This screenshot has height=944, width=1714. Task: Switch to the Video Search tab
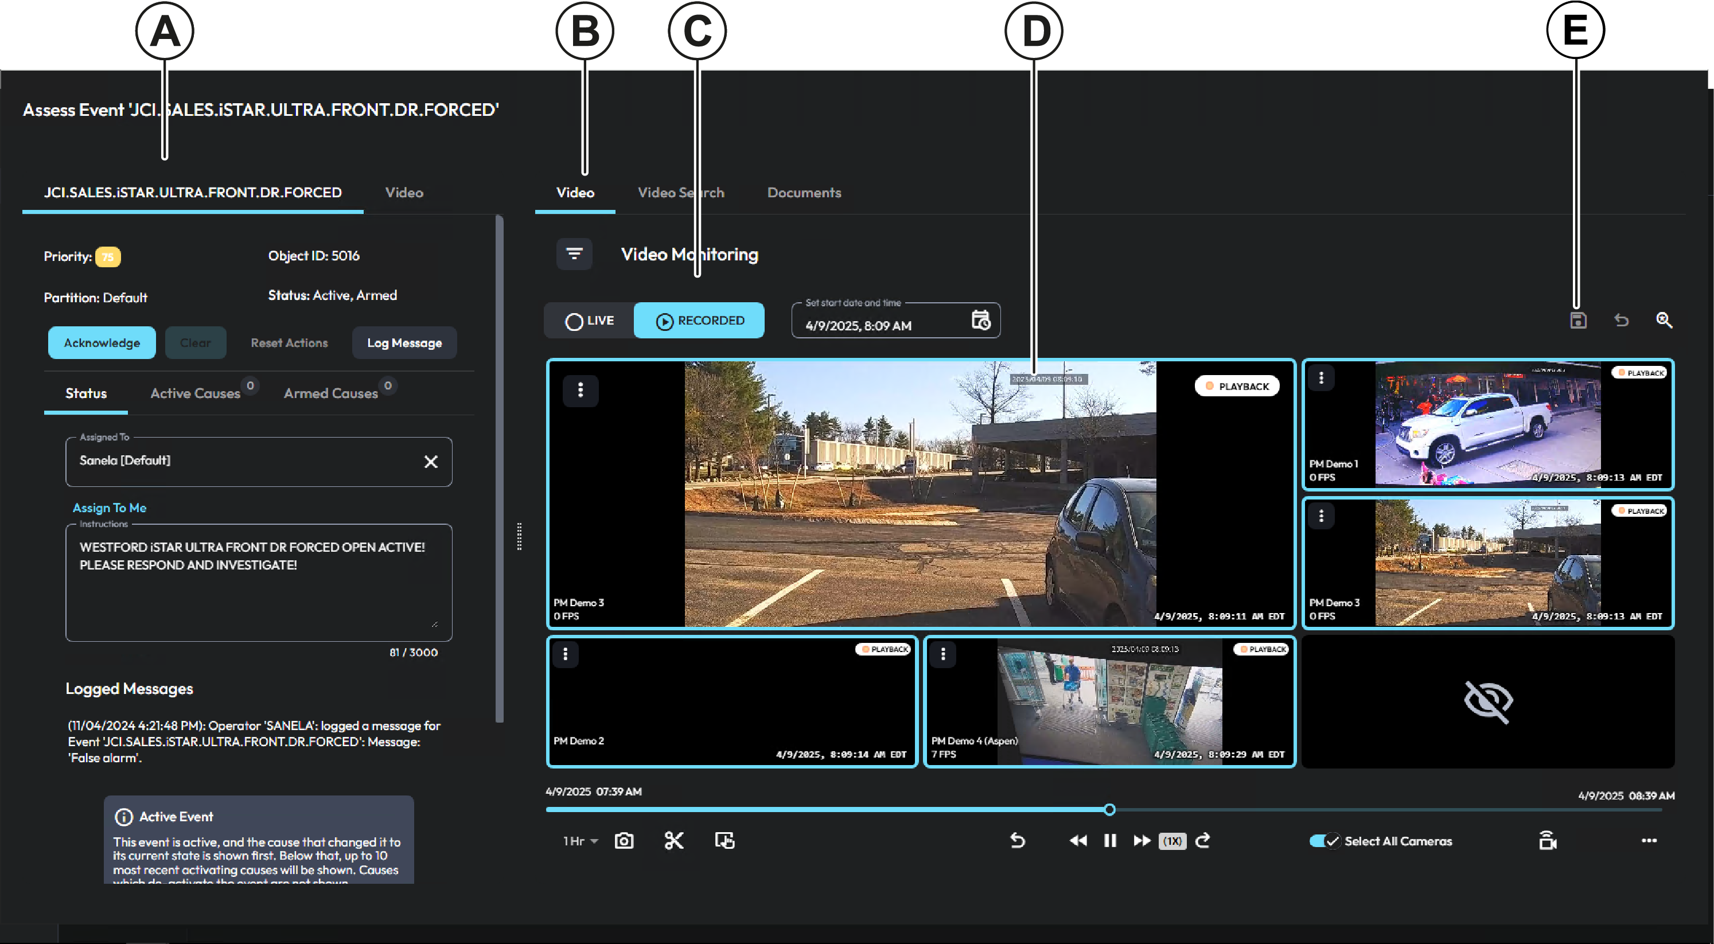pos(681,192)
